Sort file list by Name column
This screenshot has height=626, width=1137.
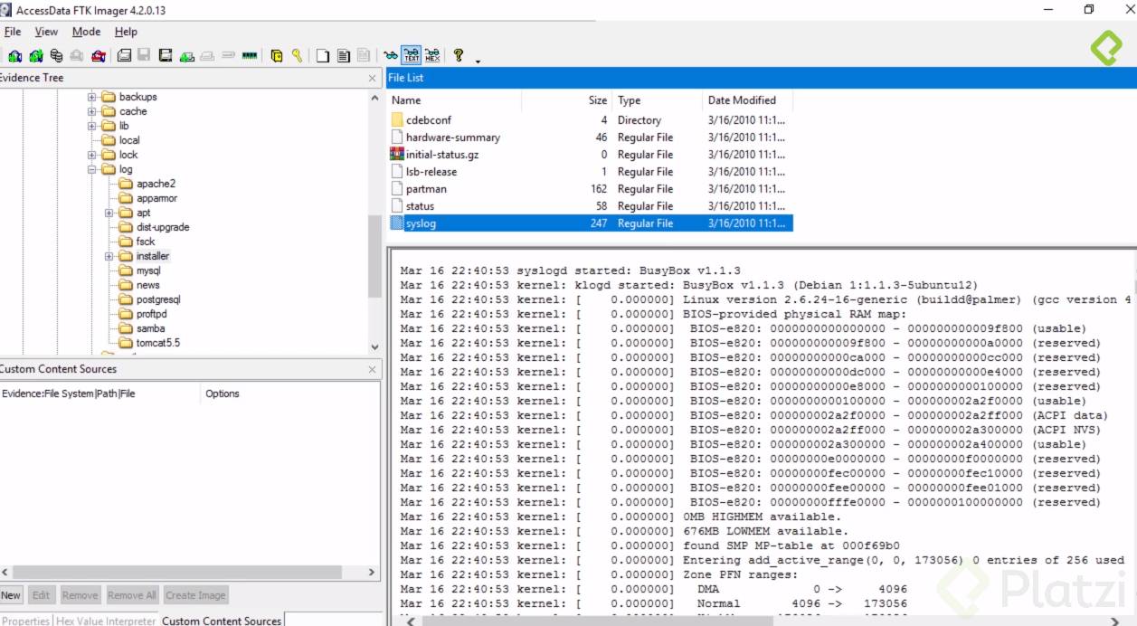454,100
